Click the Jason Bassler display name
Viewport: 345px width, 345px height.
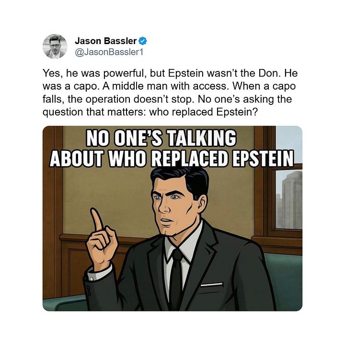tap(105, 41)
